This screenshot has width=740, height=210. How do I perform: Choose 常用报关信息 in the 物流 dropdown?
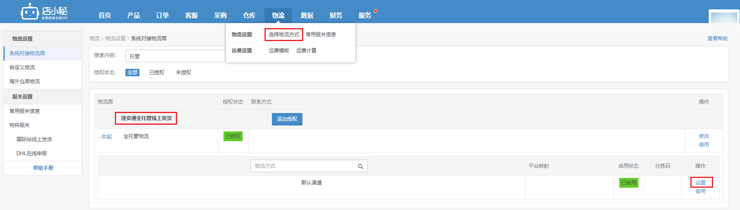pos(321,34)
